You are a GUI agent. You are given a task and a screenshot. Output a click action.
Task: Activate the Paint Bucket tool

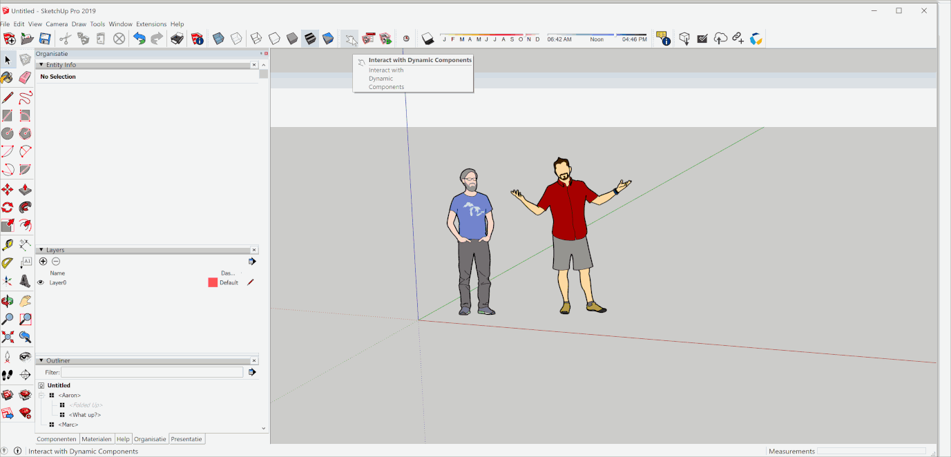tap(8, 77)
